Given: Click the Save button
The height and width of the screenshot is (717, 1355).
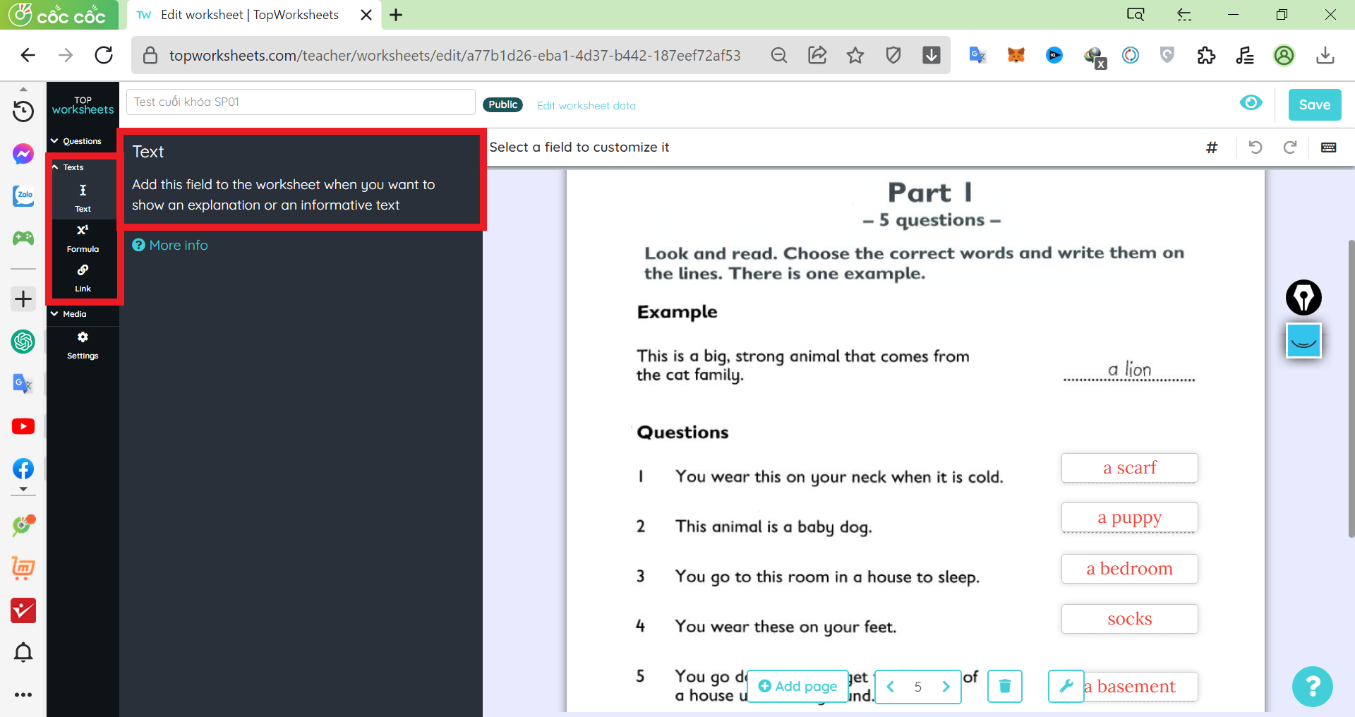Looking at the screenshot, I should point(1314,104).
